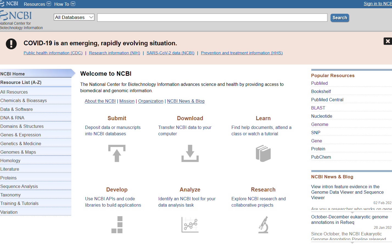
Task: Select Resource List (A-Z) in sidebar
Action: click(36, 82)
